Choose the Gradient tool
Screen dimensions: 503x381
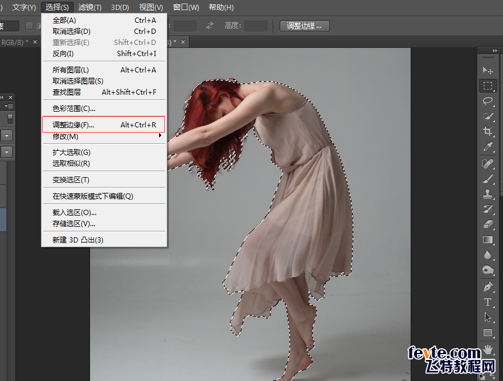(487, 240)
